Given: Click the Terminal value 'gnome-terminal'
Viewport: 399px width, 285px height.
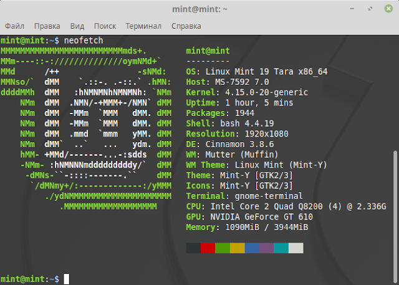Looking at the screenshot, I should pos(269,196).
